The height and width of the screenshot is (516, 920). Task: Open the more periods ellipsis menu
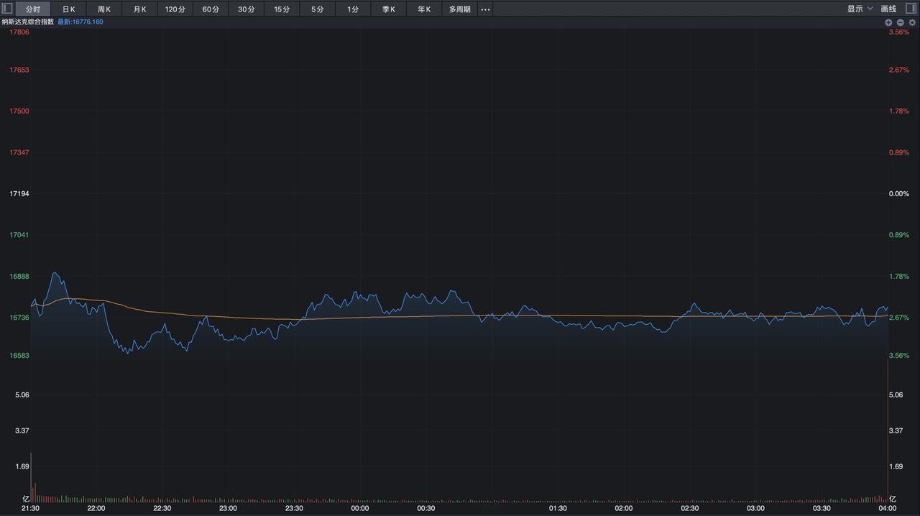click(x=485, y=9)
